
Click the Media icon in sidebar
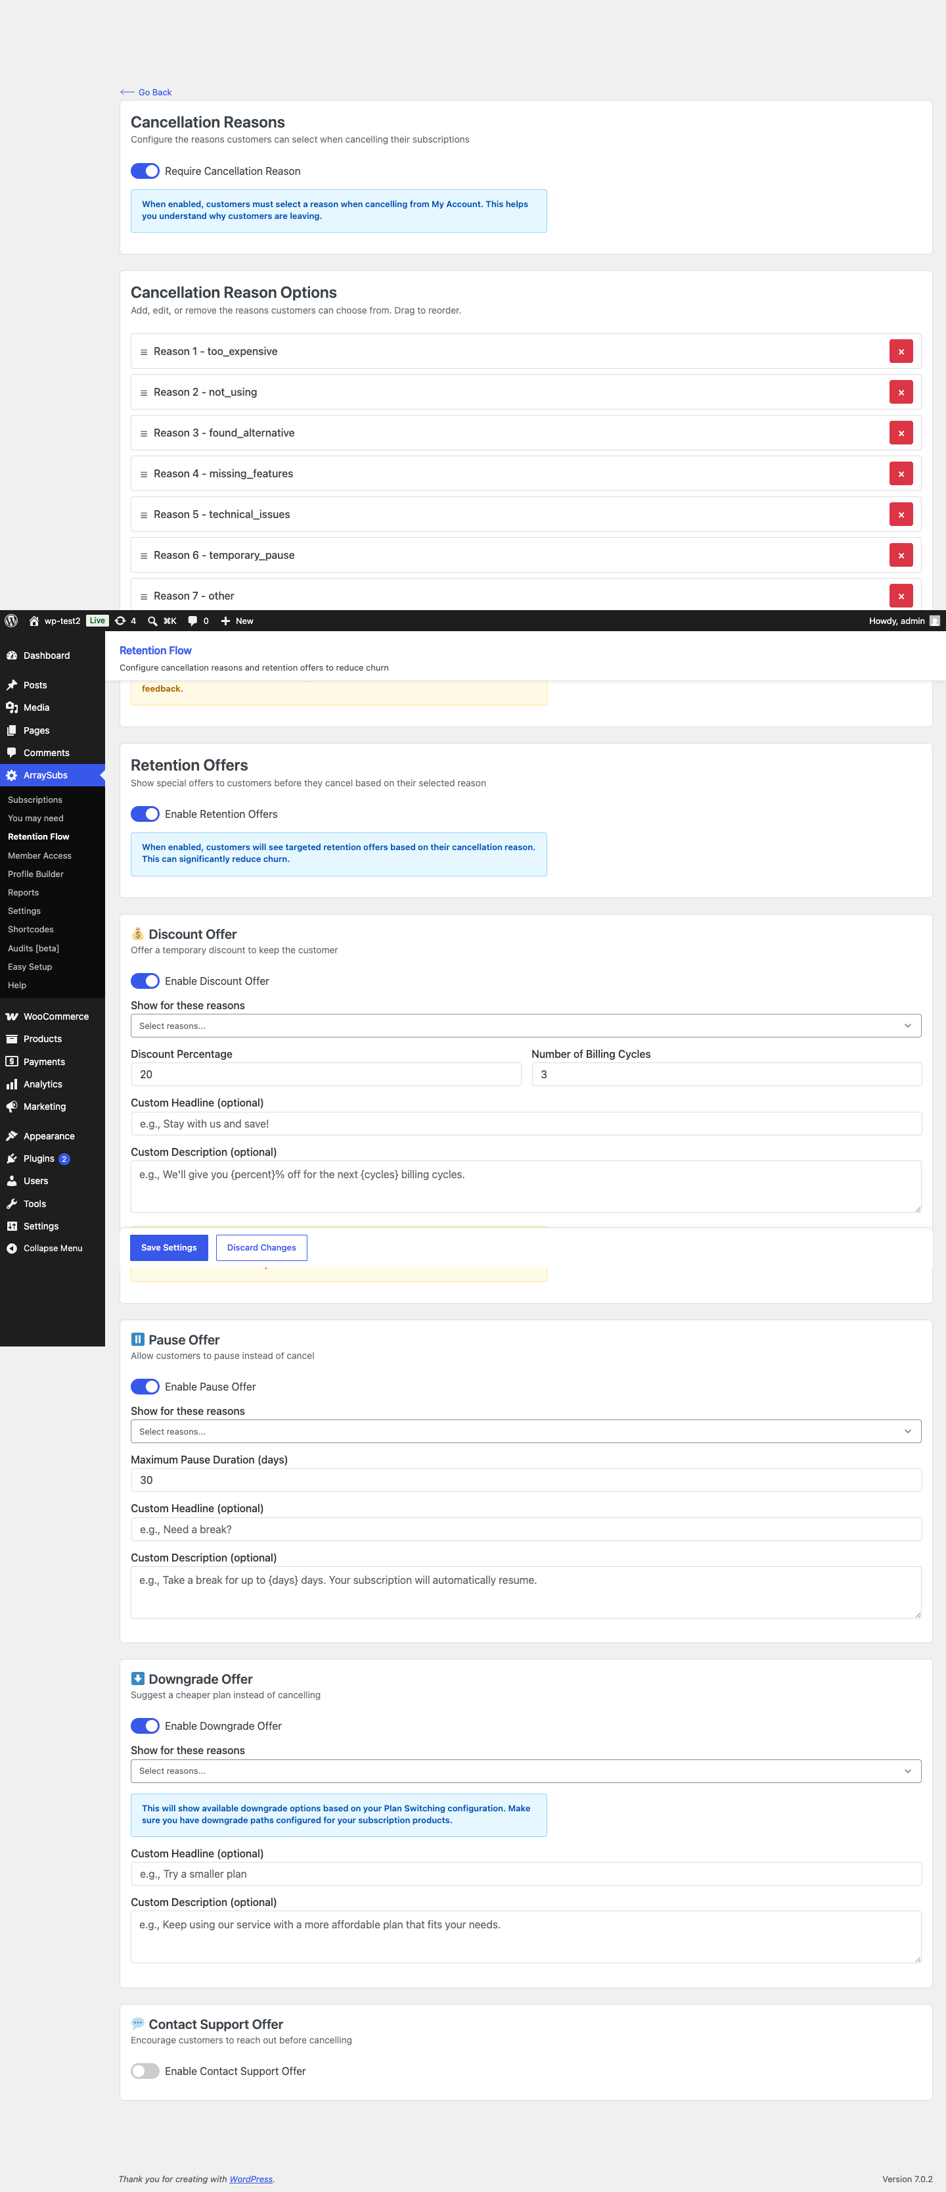point(12,708)
